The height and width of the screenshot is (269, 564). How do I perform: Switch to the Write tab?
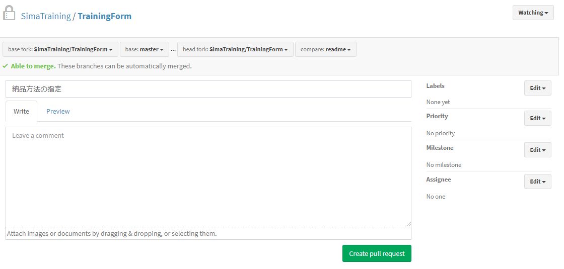tap(21, 111)
